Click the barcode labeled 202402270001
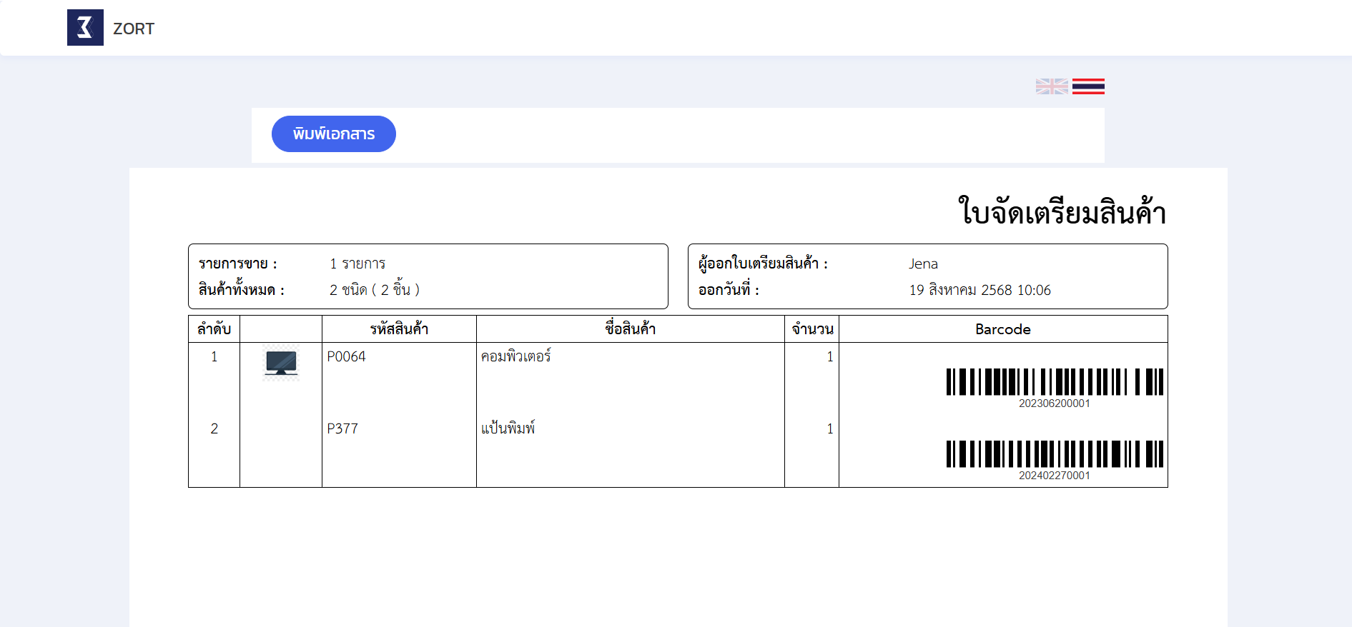Image resolution: width=1352 pixels, height=627 pixels. [1055, 454]
